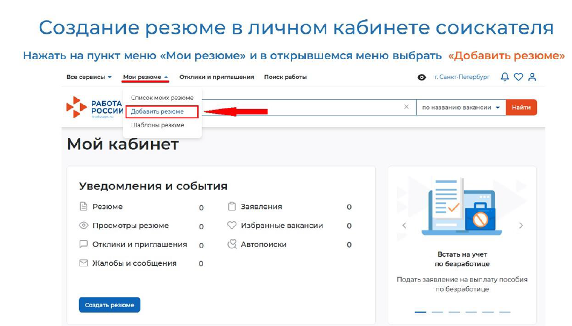The width and height of the screenshot is (572, 326).
Task: Open the по названию вакансии dropdown
Action: (x=461, y=107)
